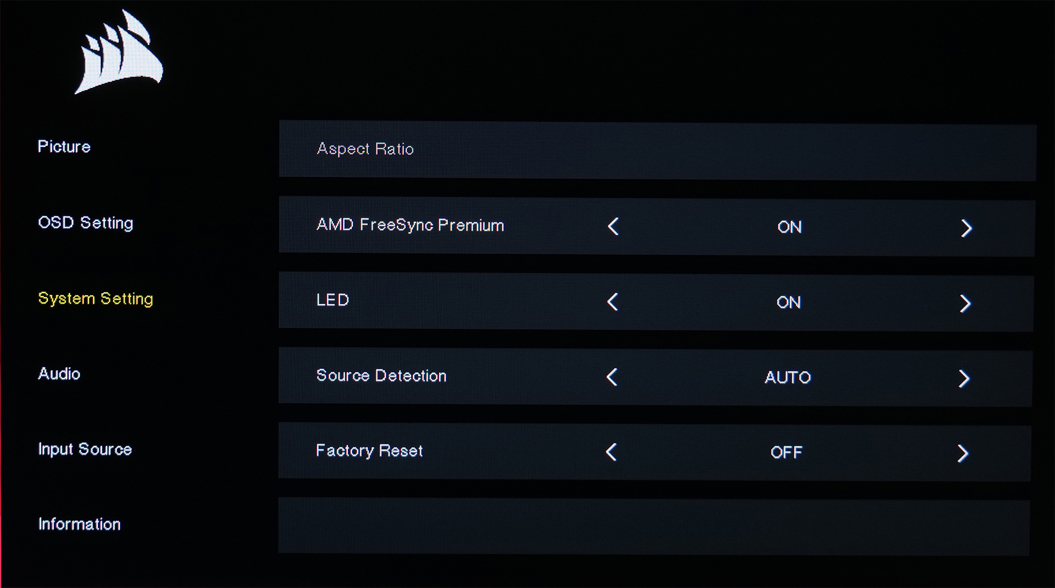The width and height of the screenshot is (1055, 588).
Task: Open the Information menu
Action: 79,524
